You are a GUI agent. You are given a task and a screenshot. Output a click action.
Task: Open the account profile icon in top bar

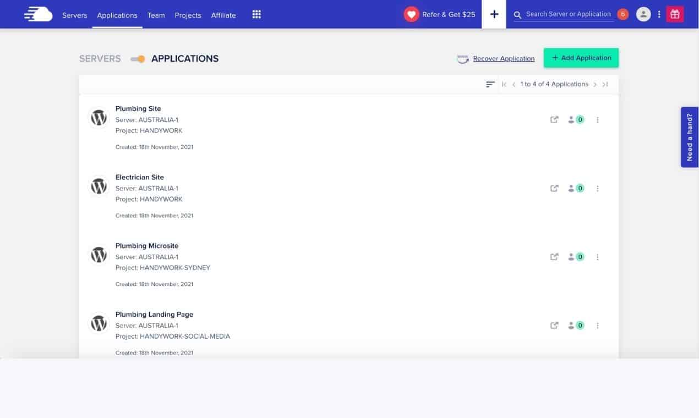643,14
